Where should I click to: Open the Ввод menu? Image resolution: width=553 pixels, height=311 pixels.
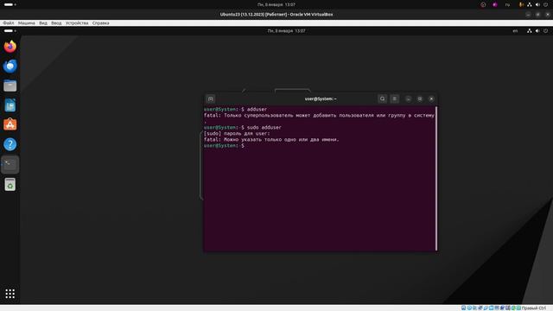56,23
